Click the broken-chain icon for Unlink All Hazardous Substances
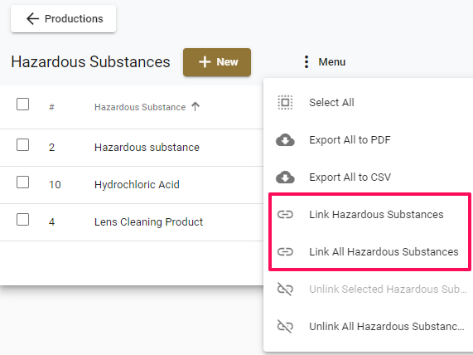473x355 pixels. tap(285, 326)
